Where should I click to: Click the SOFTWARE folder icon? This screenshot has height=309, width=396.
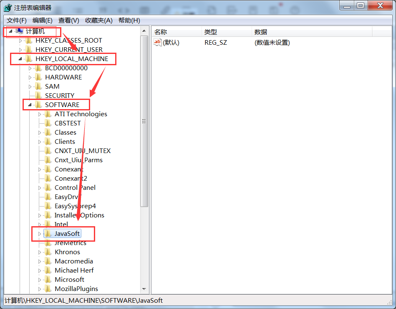(x=39, y=105)
